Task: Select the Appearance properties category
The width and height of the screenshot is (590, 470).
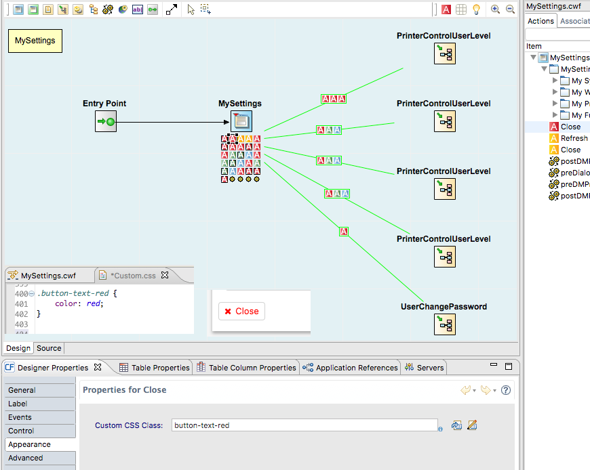Action: [x=40, y=444]
